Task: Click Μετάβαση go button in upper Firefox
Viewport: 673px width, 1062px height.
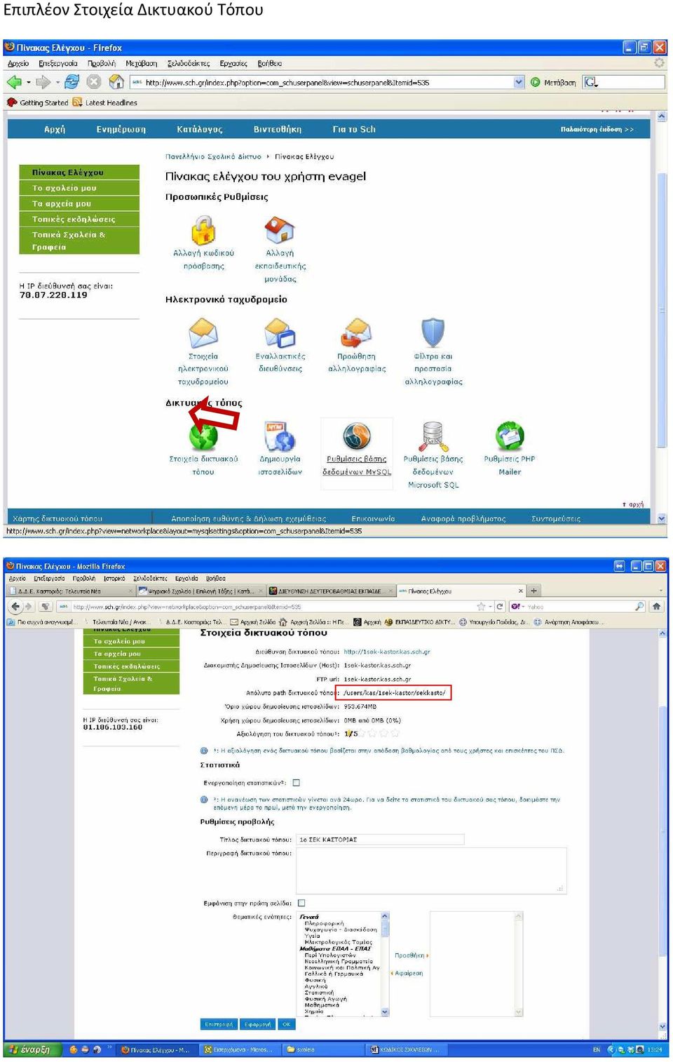Action: [x=554, y=82]
